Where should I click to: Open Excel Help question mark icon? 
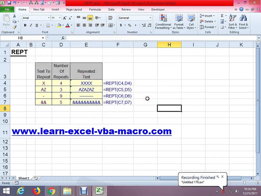coord(241,9)
